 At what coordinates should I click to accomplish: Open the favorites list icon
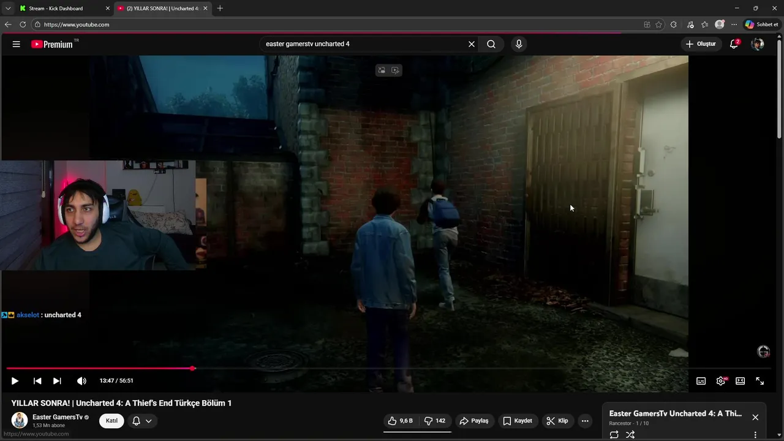(x=705, y=24)
